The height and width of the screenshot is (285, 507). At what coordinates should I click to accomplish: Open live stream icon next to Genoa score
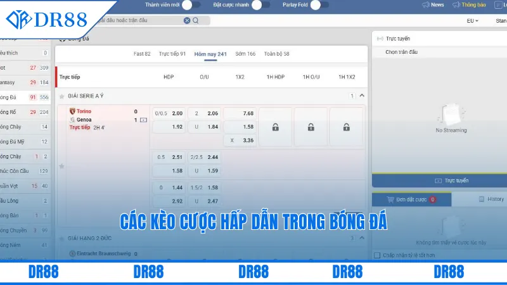[144, 120]
